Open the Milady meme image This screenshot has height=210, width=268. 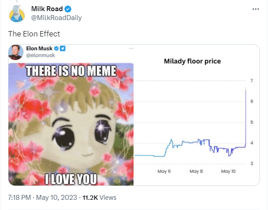71,124
